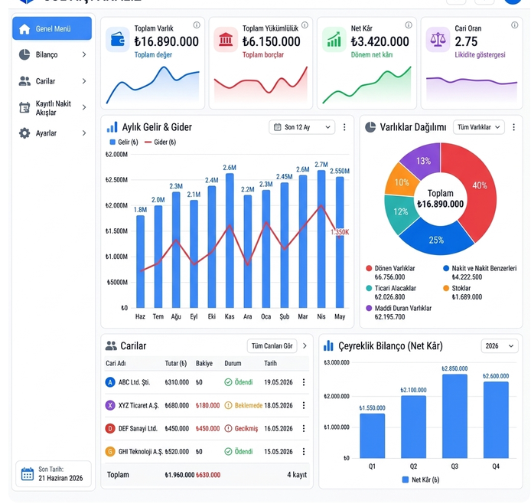Expand the Ayarlar chevron arrow

(84, 133)
